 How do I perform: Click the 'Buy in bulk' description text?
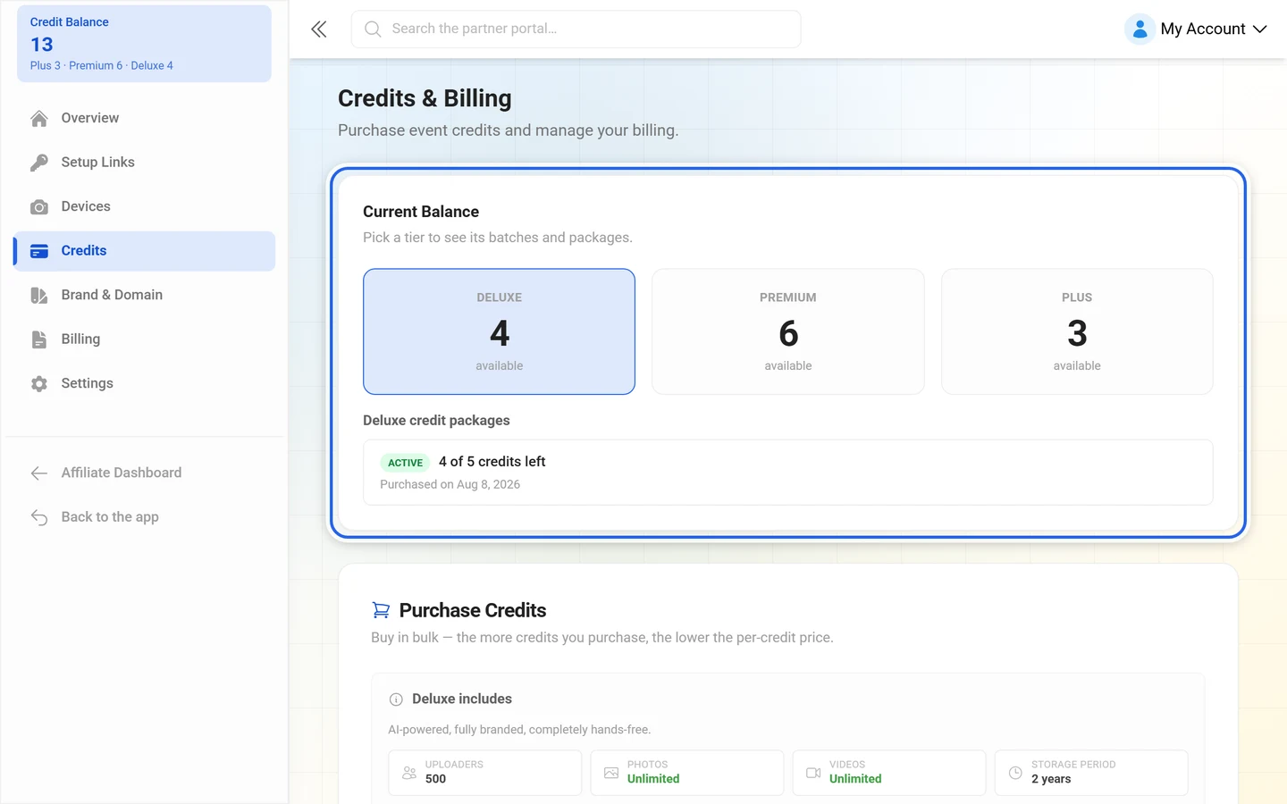602,638
